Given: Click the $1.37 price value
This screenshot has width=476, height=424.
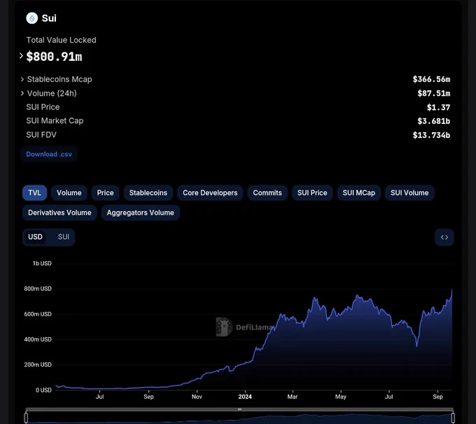Looking at the screenshot, I should point(438,107).
